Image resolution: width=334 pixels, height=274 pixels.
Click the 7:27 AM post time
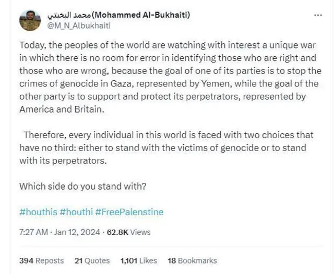[x=34, y=232]
